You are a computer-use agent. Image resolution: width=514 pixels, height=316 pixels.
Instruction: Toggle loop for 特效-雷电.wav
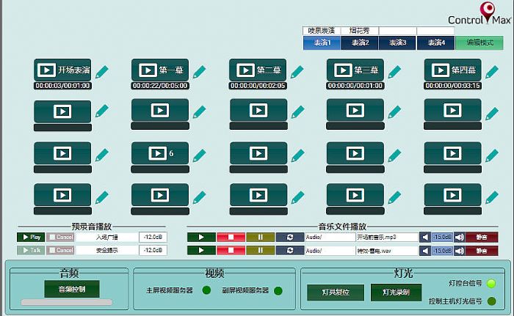(x=290, y=251)
